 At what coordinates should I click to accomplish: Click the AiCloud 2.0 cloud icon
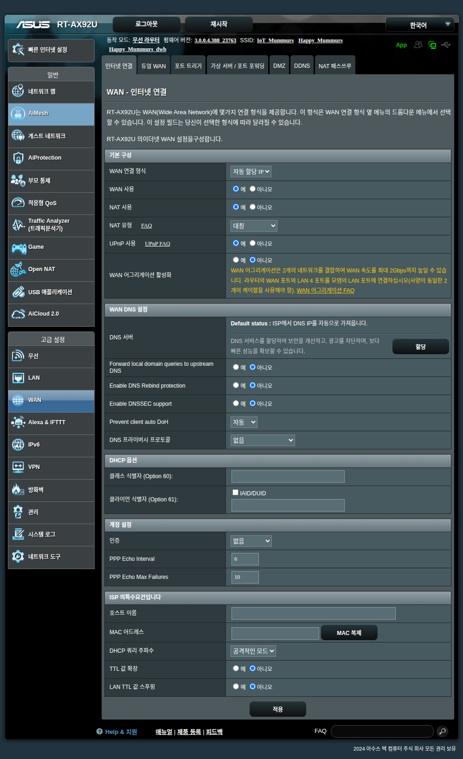pos(18,314)
